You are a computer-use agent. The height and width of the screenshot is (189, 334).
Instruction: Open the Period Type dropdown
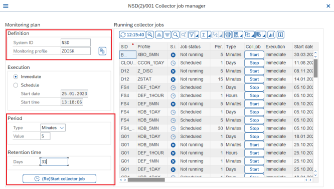(x=53, y=127)
